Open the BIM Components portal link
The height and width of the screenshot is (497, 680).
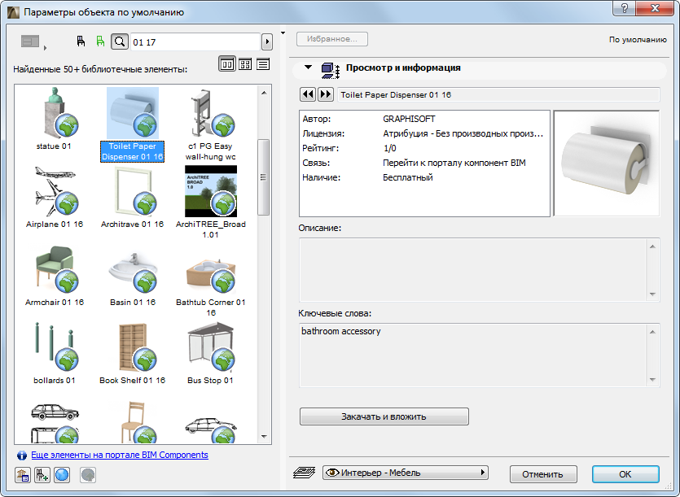coord(120,455)
